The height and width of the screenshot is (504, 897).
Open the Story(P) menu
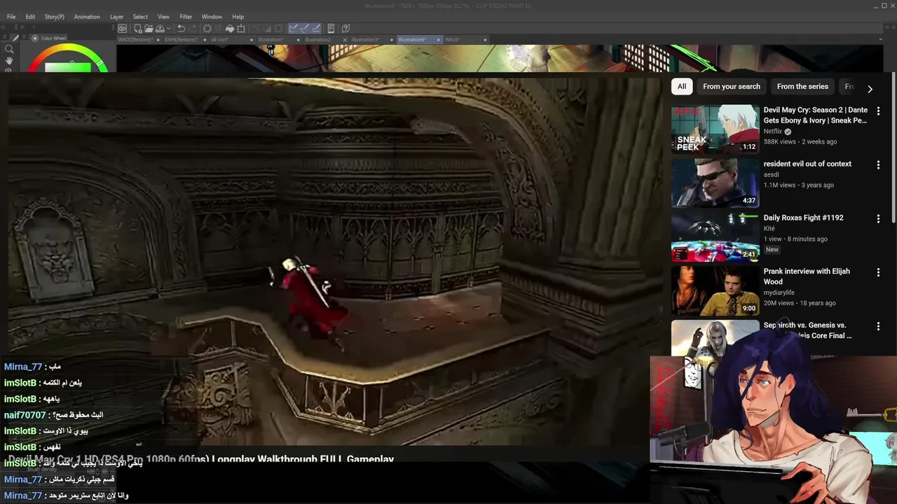pyautogui.click(x=54, y=17)
